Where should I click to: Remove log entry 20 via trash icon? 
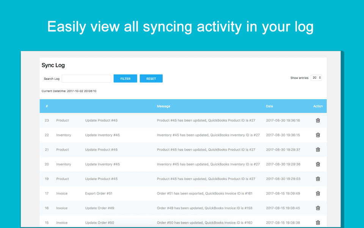tap(318, 164)
